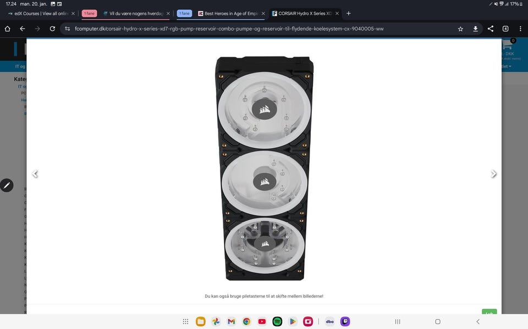This screenshot has width=528, height=329.
Task: Click the shopping cart icon behind the lightbox
Action: (x=508, y=44)
